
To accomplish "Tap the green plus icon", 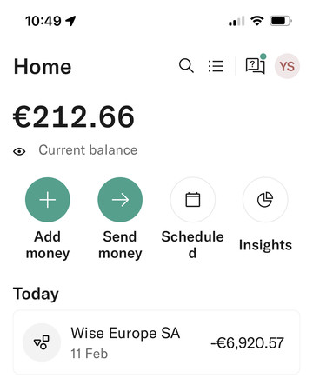I will (48, 200).
